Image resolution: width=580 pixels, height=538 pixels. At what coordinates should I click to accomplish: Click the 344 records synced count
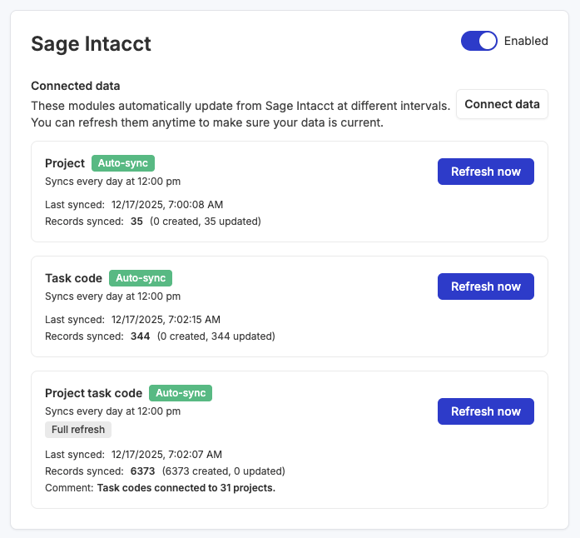pos(140,336)
